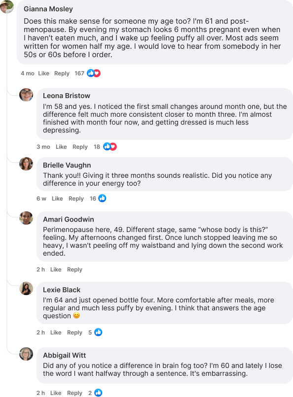Image resolution: width=293 pixels, height=397 pixels.
Task: Open Leona Bristow's profile picture
Action: (26, 95)
